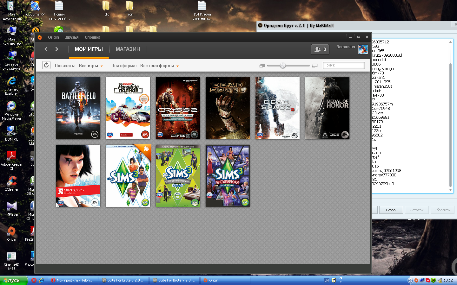457x285 pixels.
Task: Open the Справка menu
Action: (x=92, y=37)
